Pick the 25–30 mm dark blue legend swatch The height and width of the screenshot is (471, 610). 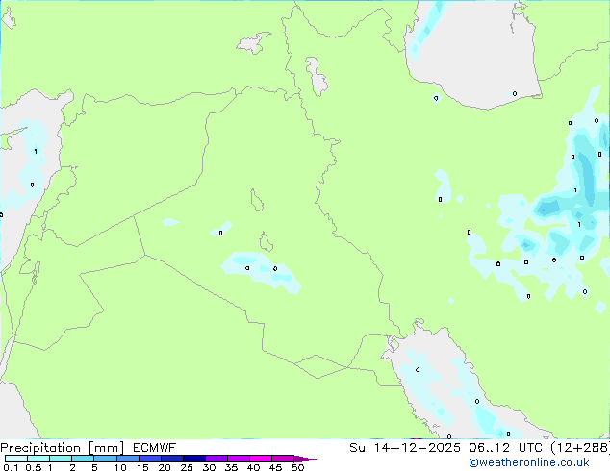194,459
